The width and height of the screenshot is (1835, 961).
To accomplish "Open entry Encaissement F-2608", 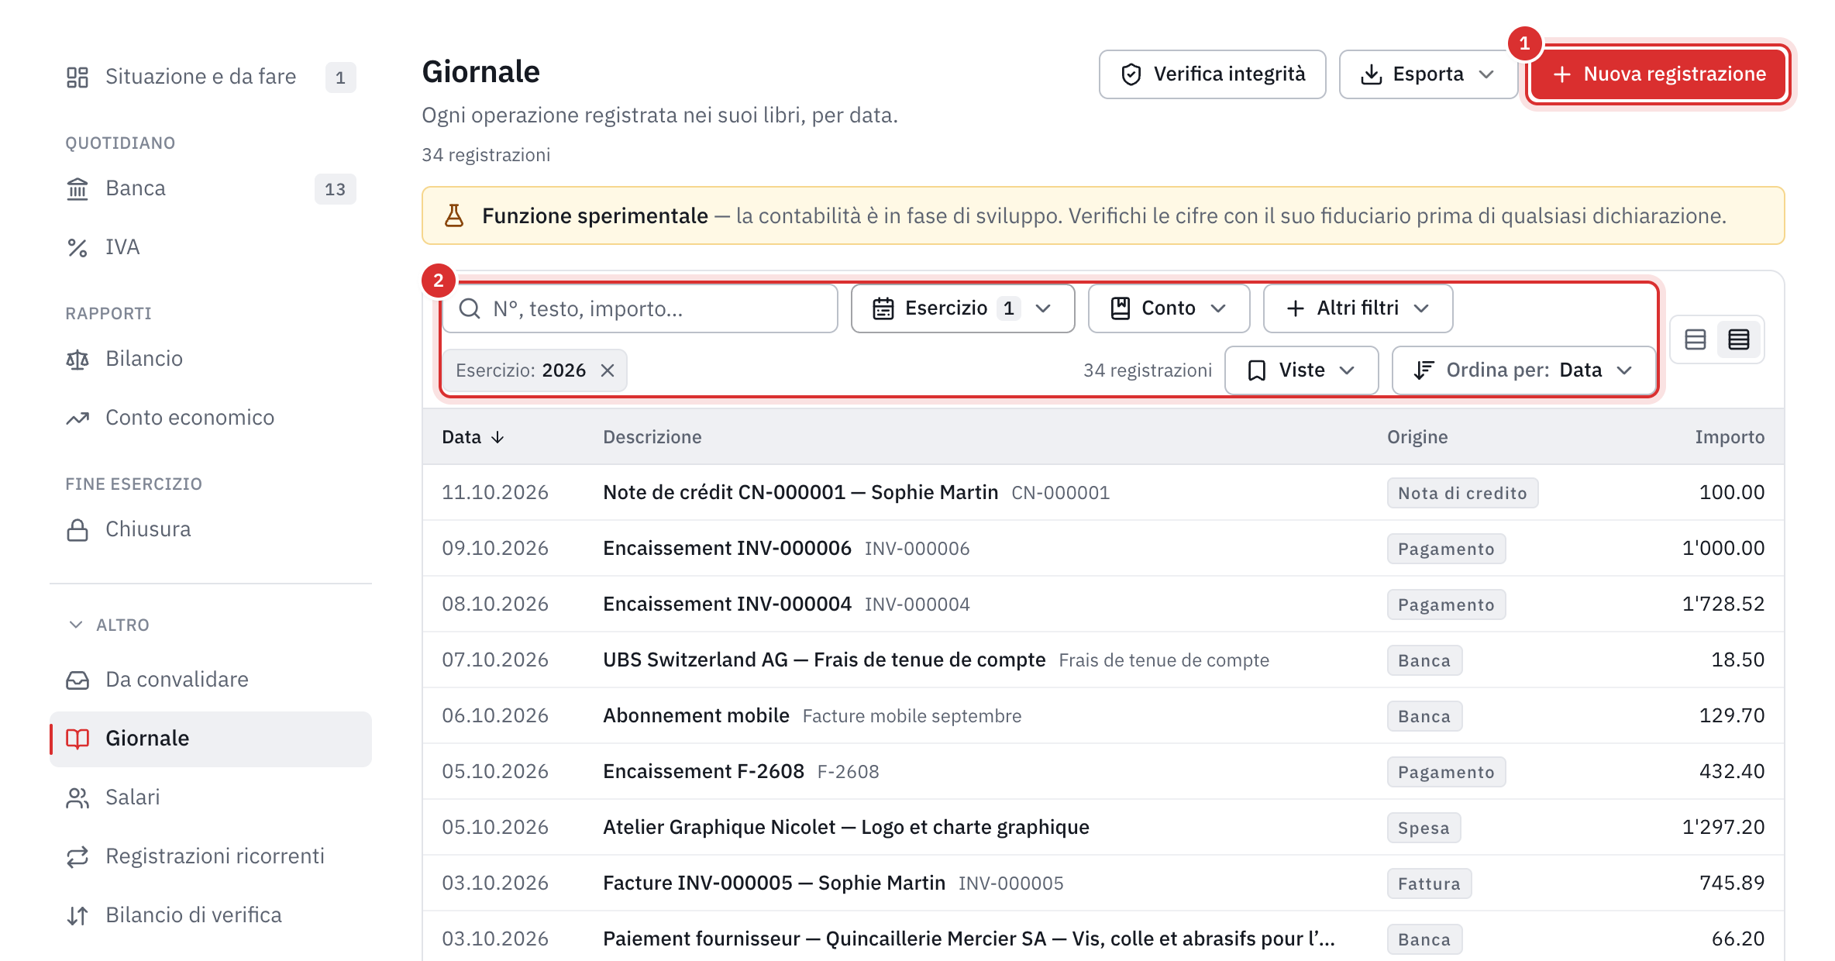I will tap(1103, 772).
